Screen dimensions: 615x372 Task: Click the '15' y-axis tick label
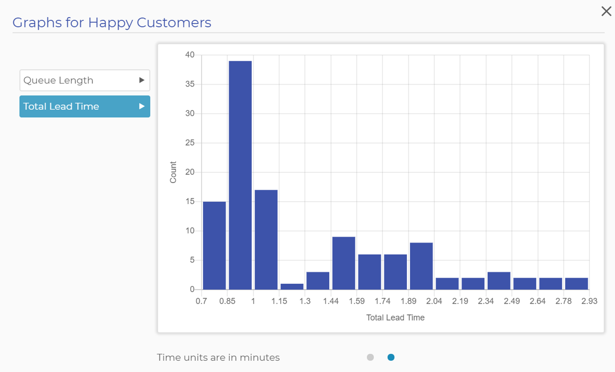pos(190,201)
